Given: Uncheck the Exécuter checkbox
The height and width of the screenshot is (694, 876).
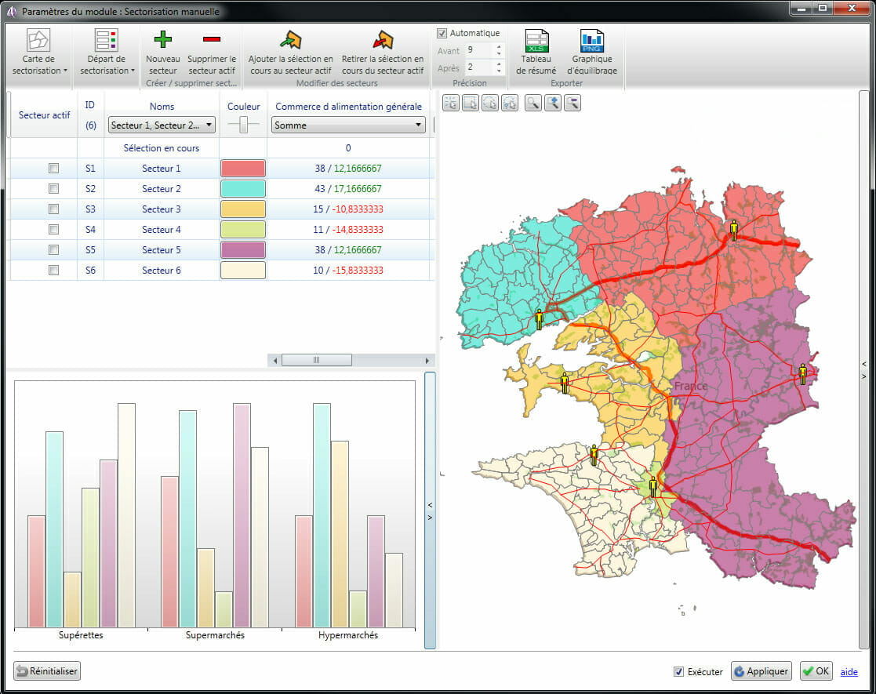Looking at the screenshot, I should (x=679, y=671).
